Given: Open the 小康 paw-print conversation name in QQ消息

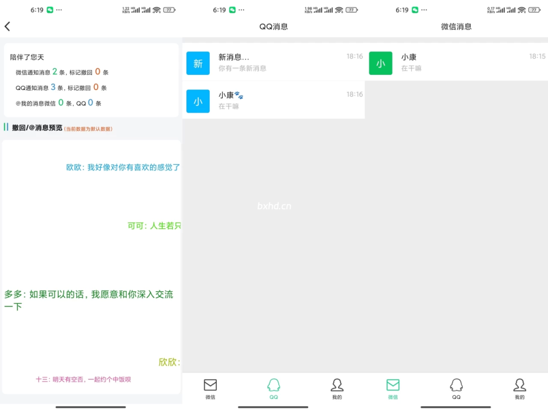Looking at the screenshot, I should coord(231,95).
